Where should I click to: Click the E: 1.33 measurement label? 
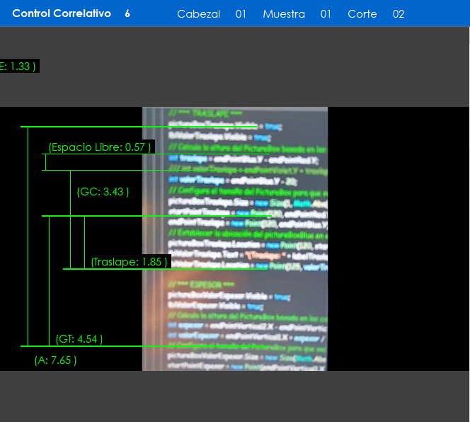(x=18, y=66)
